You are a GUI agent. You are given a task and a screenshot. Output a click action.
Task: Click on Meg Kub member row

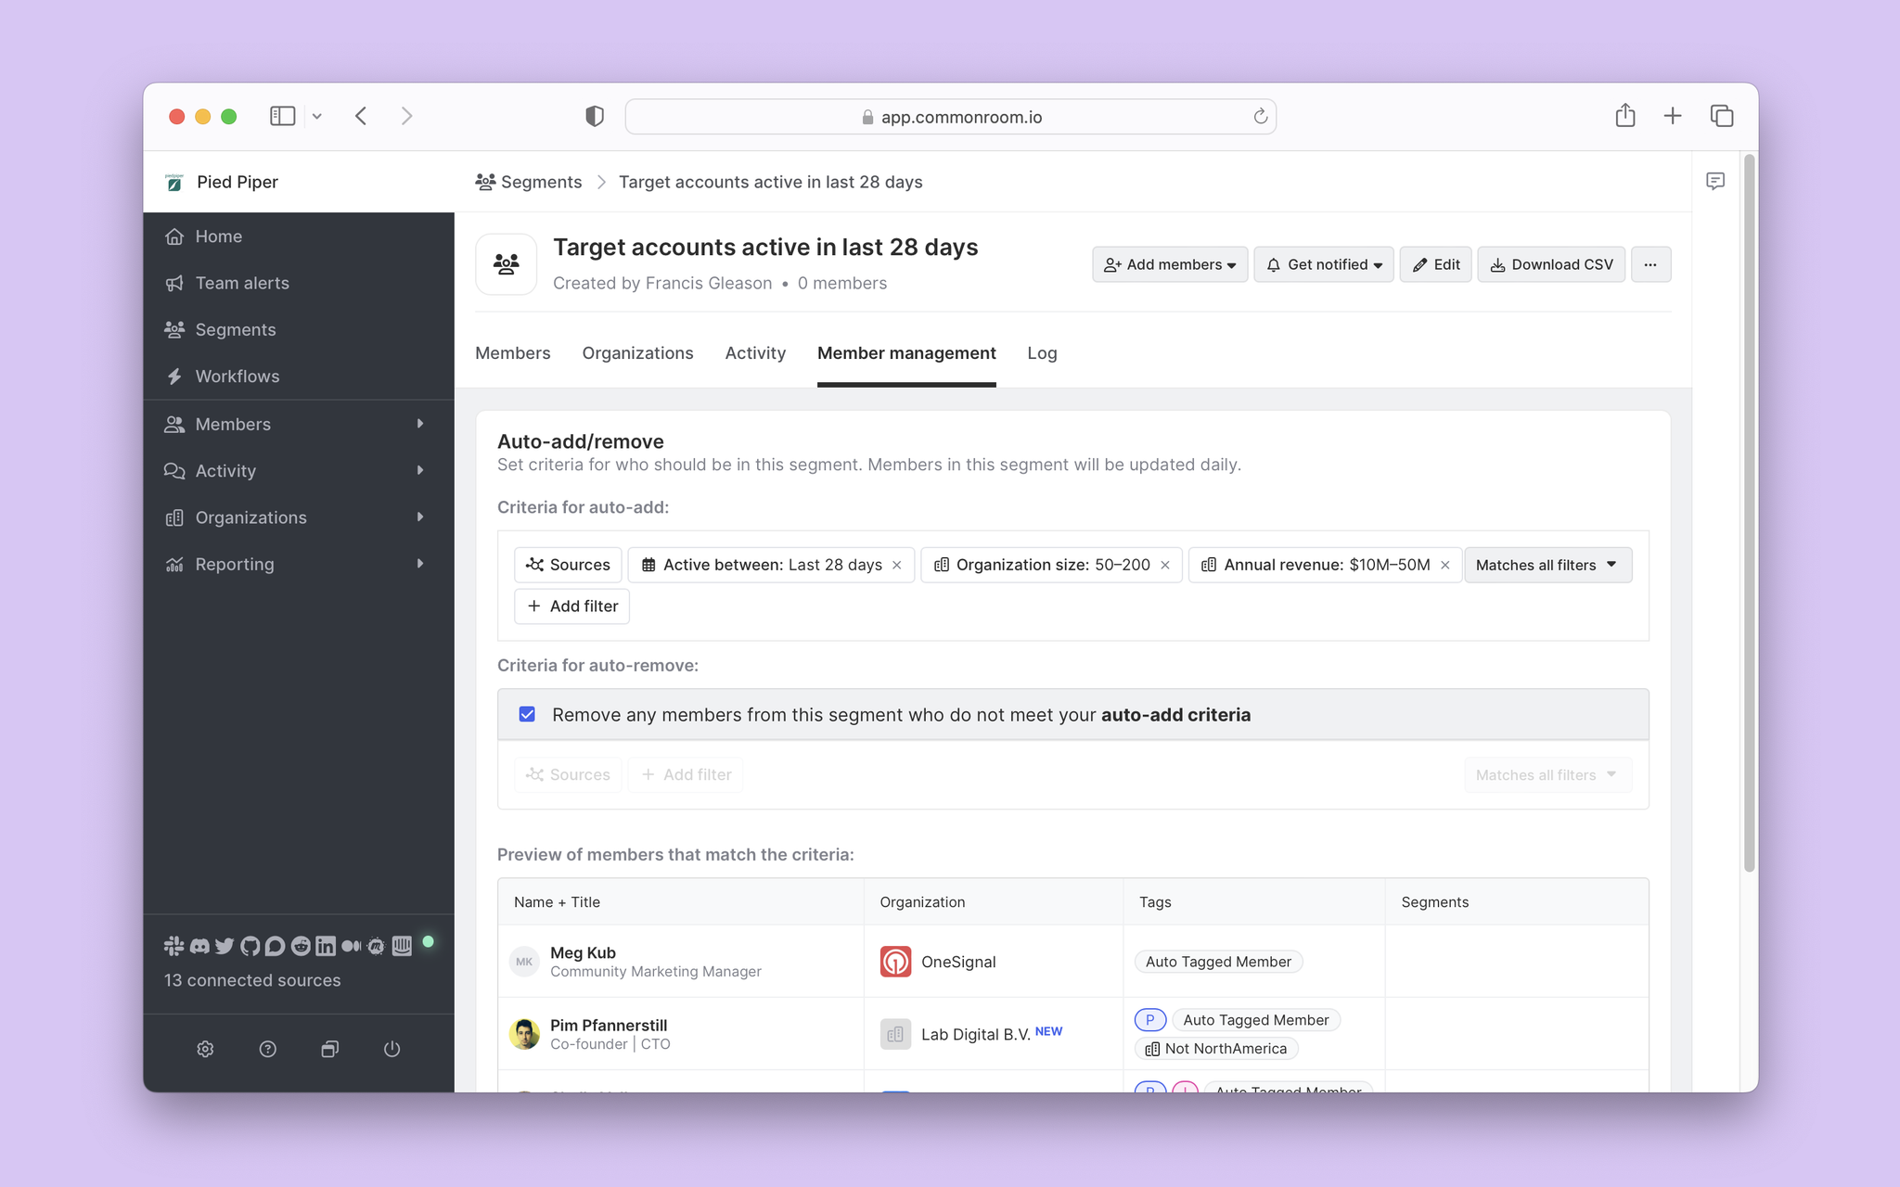click(x=1073, y=962)
